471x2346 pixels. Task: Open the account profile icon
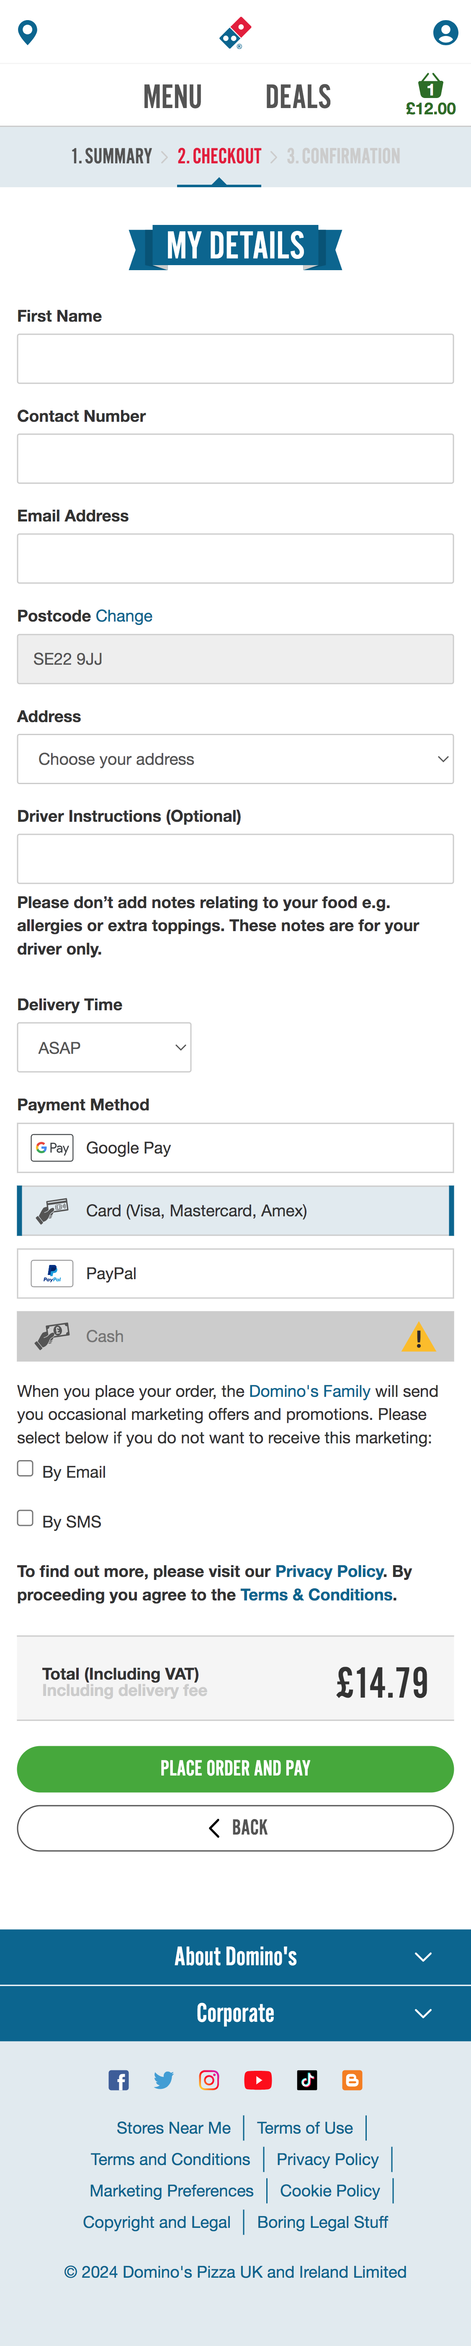[445, 33]
